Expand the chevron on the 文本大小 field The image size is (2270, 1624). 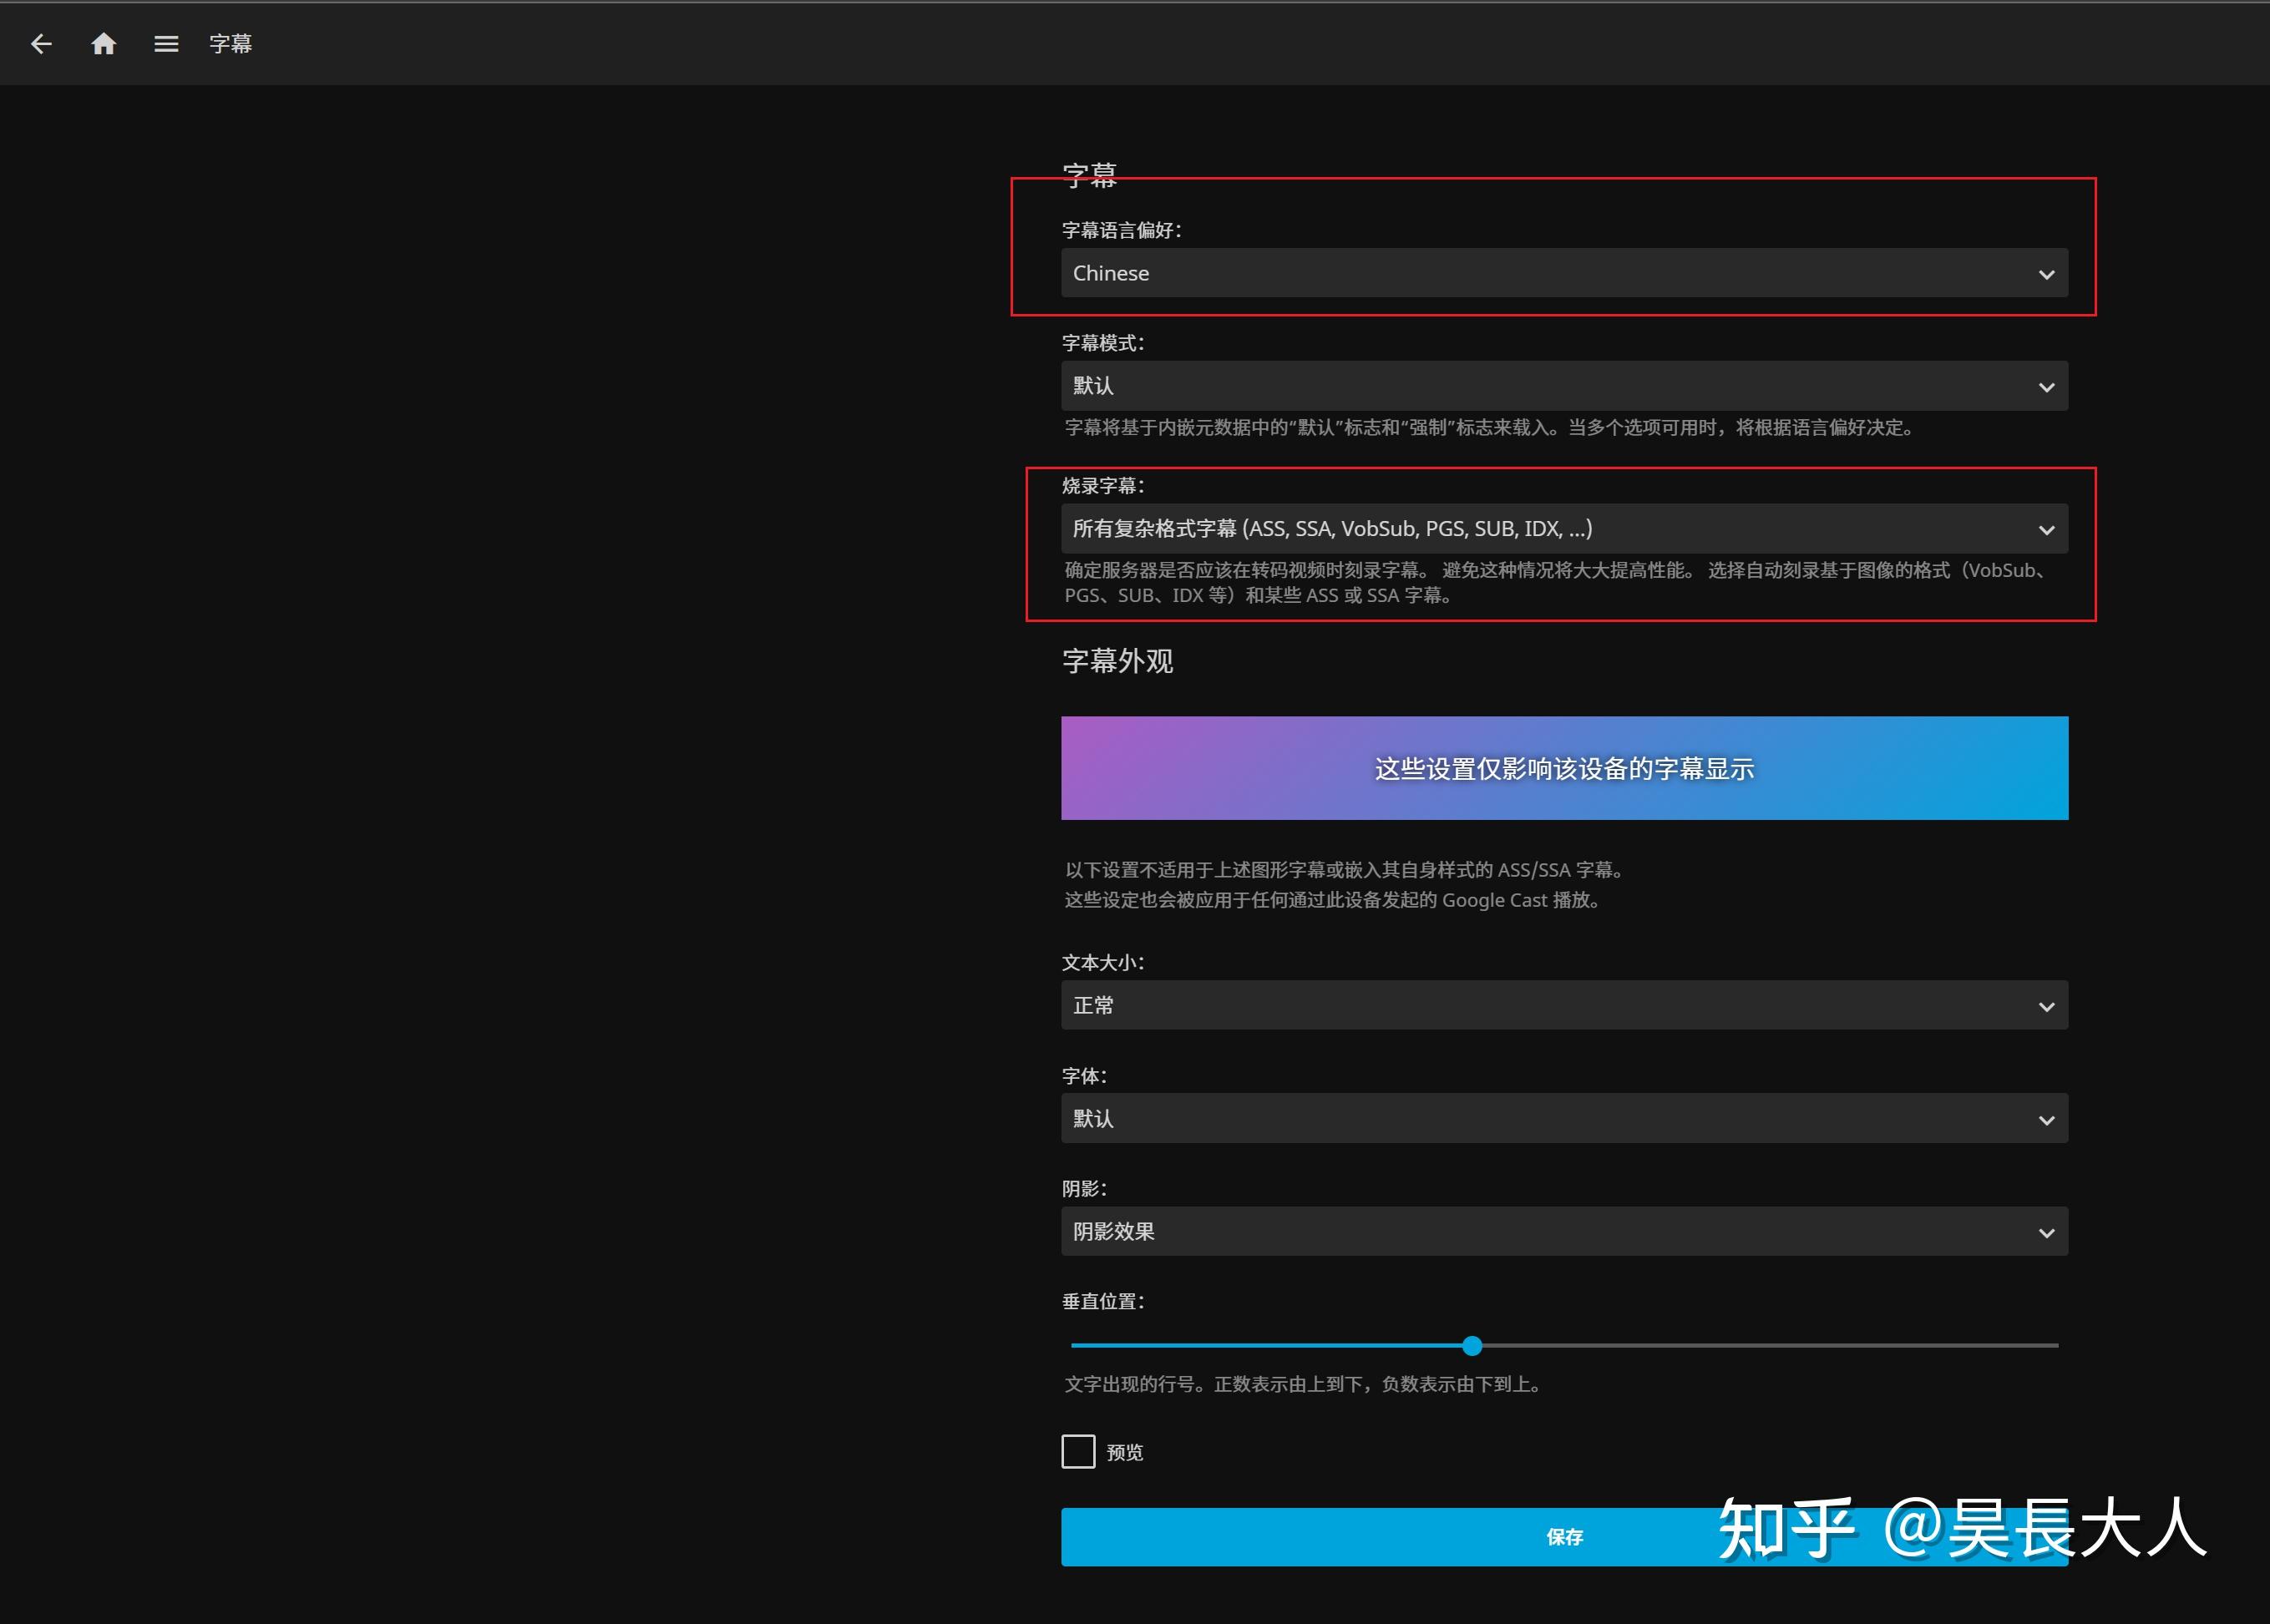coord(2046,1006)
